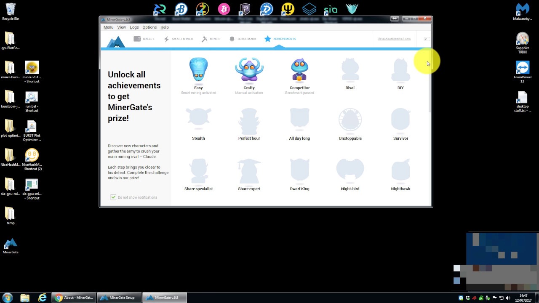The width and height of the screenshot is (539, 303).
Task: Open the desktop stuff.txt shortcut
Action: (523, 101)
